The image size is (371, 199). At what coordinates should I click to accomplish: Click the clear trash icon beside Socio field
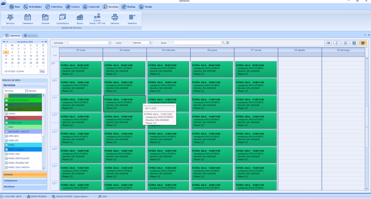pos(228,43)
